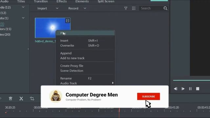This screenshot has width=210, height=118.
Task: Split clip with scissors icon
Action: click(x=21, y=99)
